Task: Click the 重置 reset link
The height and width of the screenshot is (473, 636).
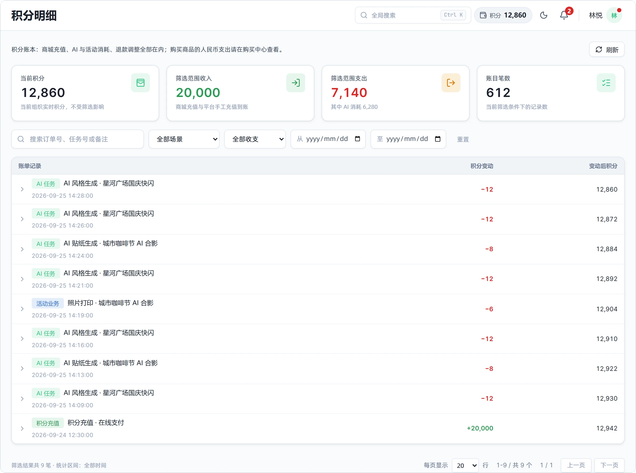Action: [x=463, y=139]
